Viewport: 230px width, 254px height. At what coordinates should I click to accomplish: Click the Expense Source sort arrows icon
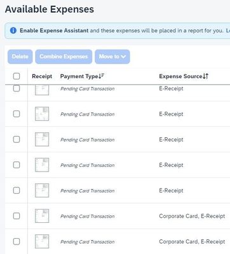pos(205,76)
